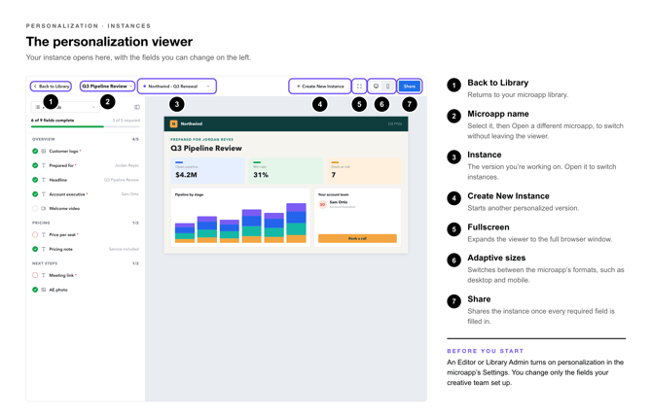Select the Welcome video field label
The height and width of the screenshot is (418, 652).
click(64, 209)
